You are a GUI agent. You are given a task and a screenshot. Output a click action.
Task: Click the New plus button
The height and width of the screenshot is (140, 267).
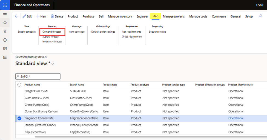41,16
